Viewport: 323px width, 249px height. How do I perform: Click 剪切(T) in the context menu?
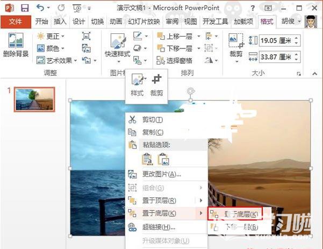(152, 119)
